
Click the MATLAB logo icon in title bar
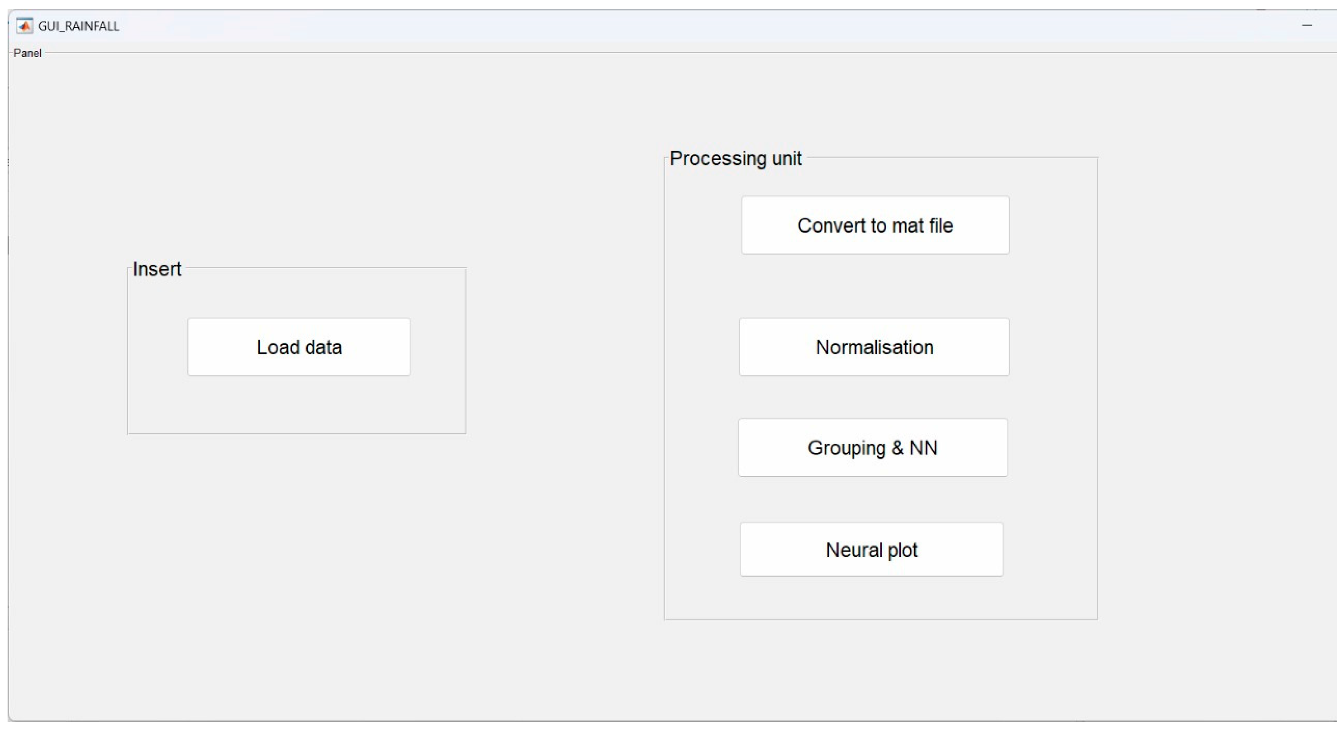pos(24,26)
